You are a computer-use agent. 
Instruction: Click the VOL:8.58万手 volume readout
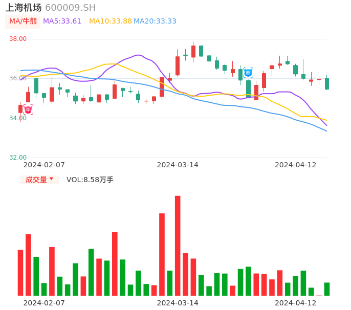click(90, 180)
